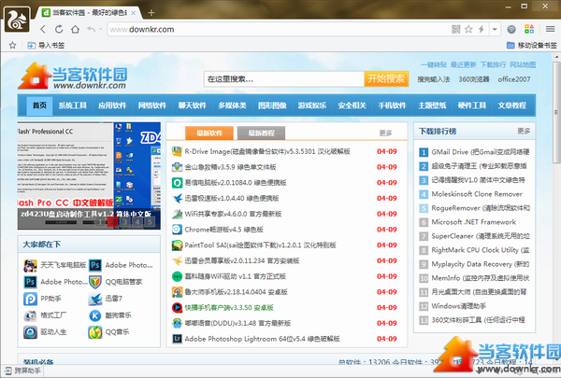
Task: Open the 手机软件 navigation item
Action: pyautogui.click(x=392, y=105)
